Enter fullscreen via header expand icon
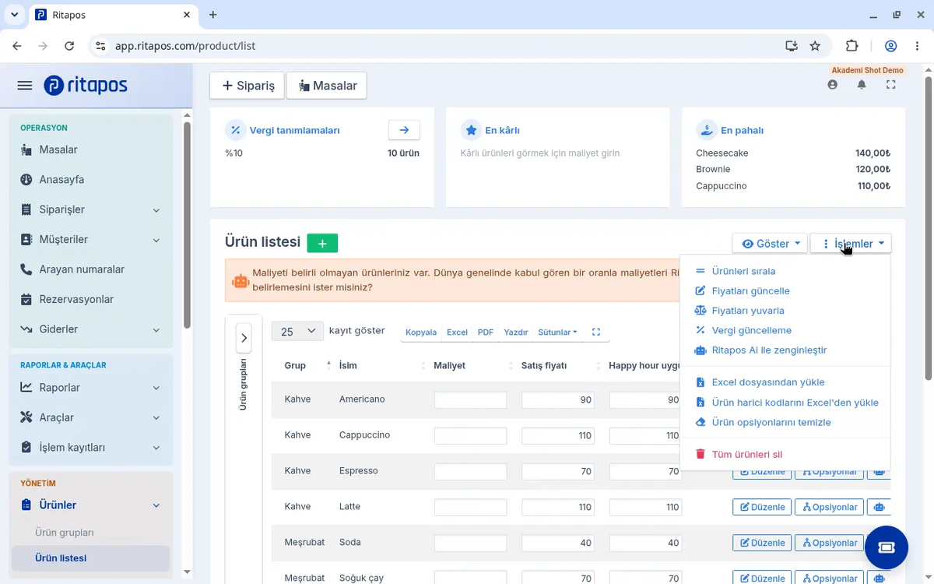Viewport: 934px width, 584px height. pyautogui.click(x=891, y=85)
